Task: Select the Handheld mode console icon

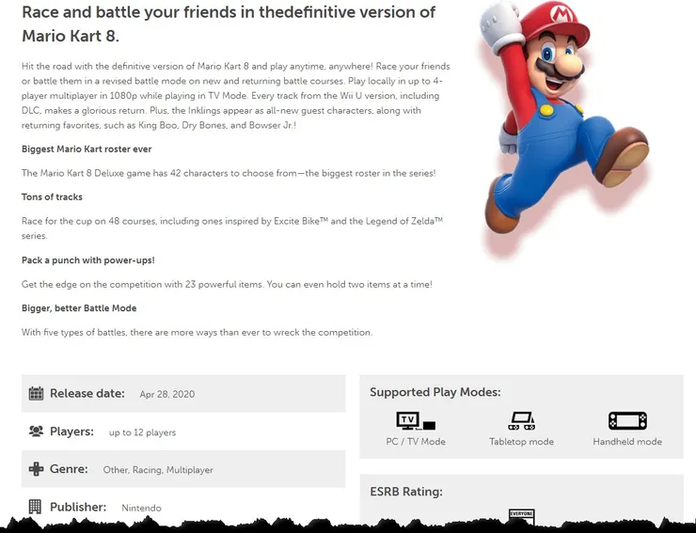Action: point(627,421)
